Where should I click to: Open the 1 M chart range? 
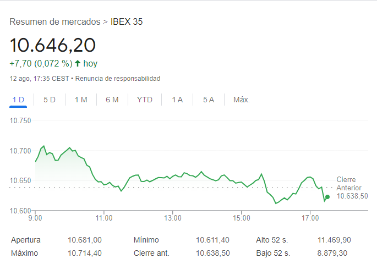(81, 100)
